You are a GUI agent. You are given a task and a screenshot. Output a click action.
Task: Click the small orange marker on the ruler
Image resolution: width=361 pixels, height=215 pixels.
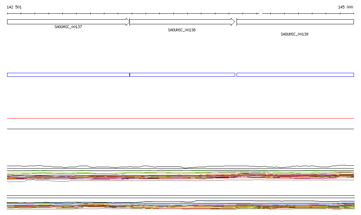tap(261, 12)
